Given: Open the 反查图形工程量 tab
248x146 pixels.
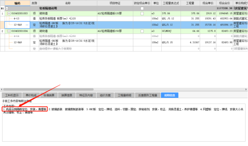Looking at the screenshot, I should coord(148,95).
